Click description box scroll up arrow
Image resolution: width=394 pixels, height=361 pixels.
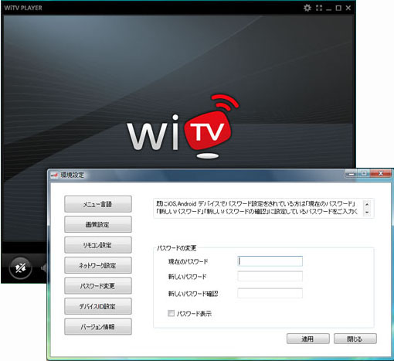(x=367, y=204)
